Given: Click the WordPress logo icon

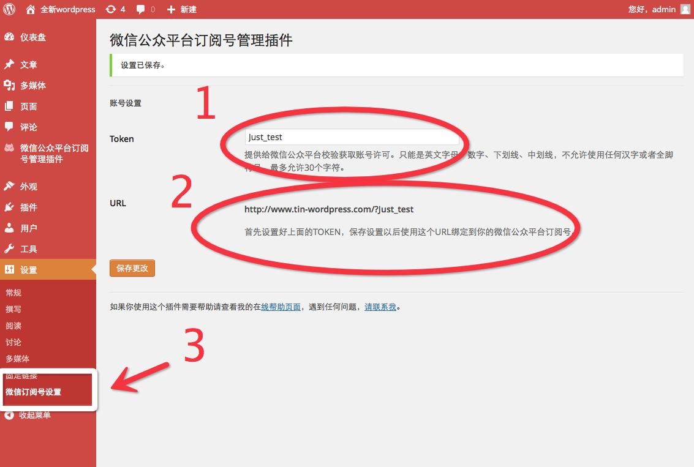Looking at the screenshot, I should 9,9.
